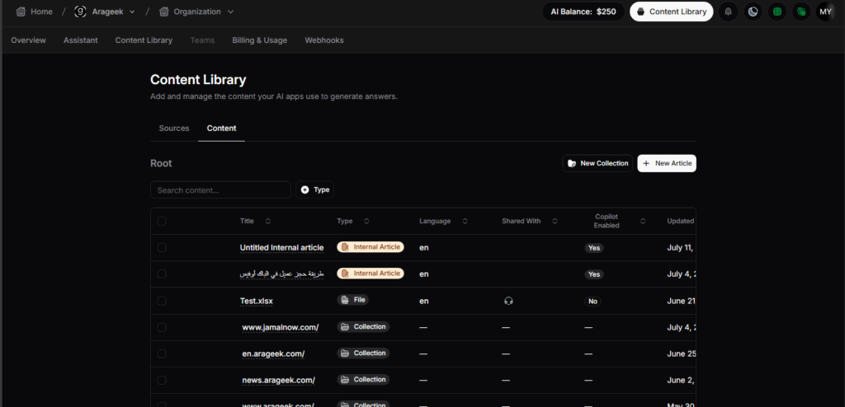This screenshot has width=845, height=407.
Task: Switch to the Sources tab
Action: point(174,129)
